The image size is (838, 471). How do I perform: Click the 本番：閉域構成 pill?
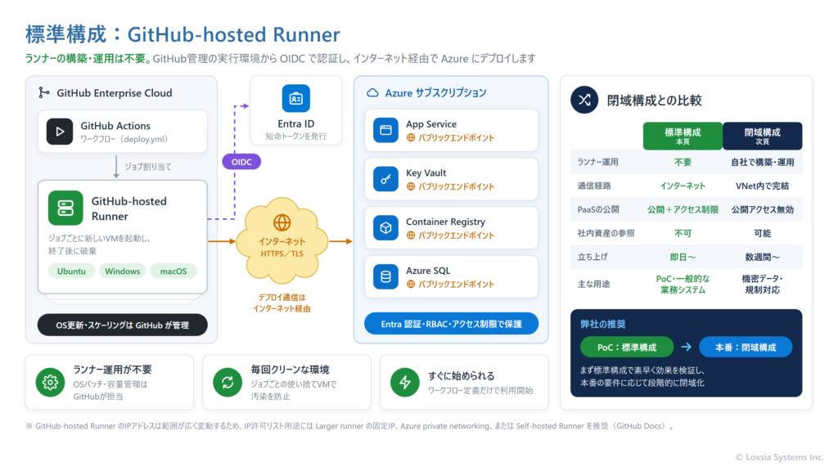746,347
